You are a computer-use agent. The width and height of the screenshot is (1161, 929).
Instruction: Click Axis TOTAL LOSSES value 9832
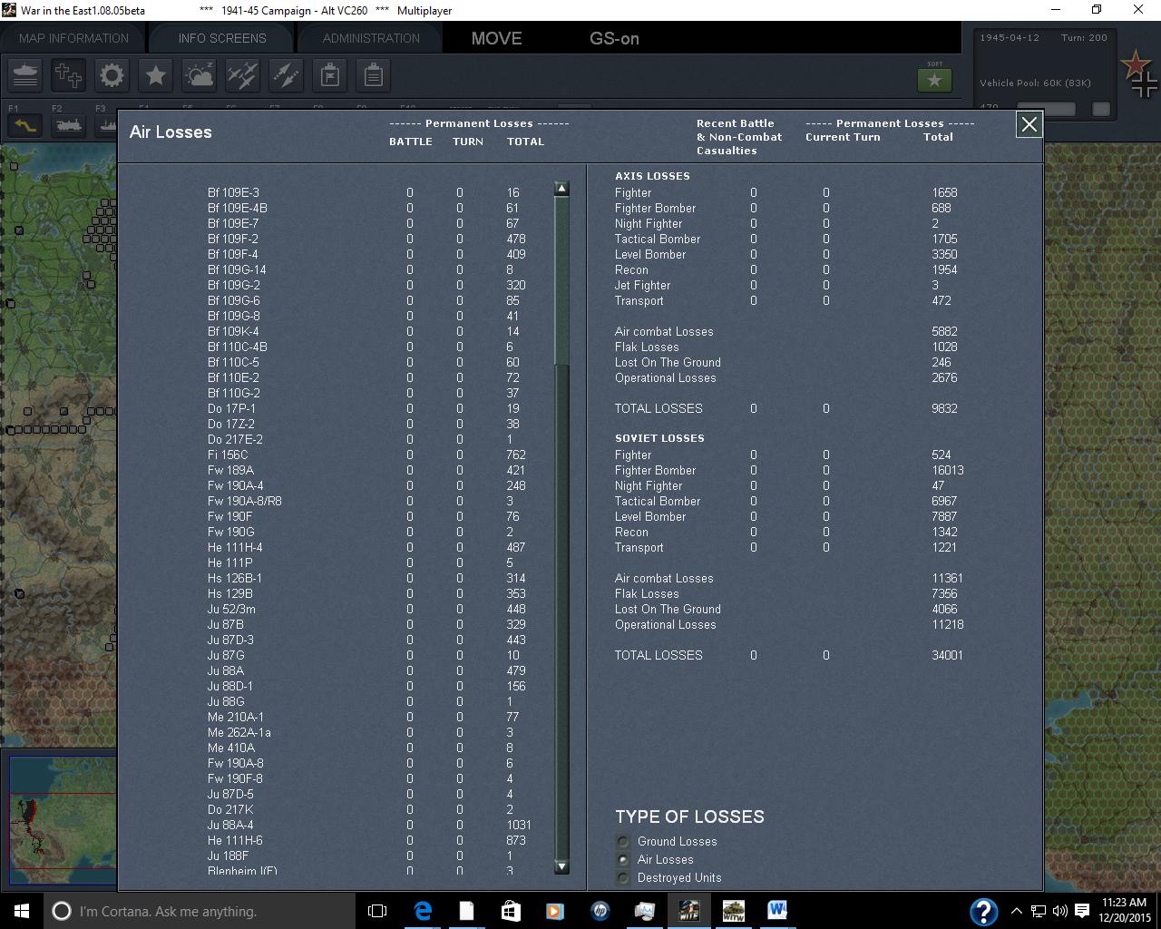(x=944, y=408)
